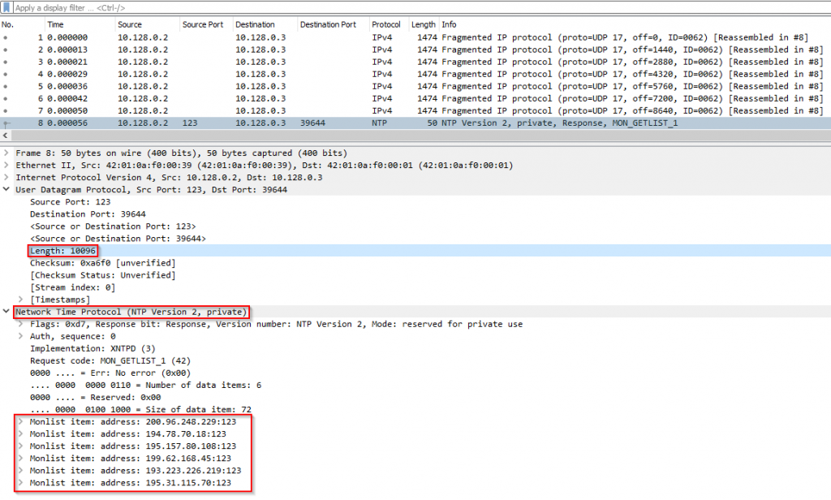Expand the Frame 8 details row
Image resolution: width=831 pixels, height=500 pixels.
(6, 153)
